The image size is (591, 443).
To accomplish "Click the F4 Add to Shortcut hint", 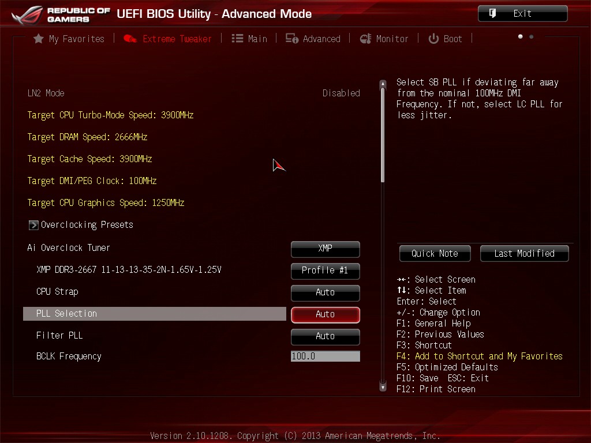I will coord(480,356).
